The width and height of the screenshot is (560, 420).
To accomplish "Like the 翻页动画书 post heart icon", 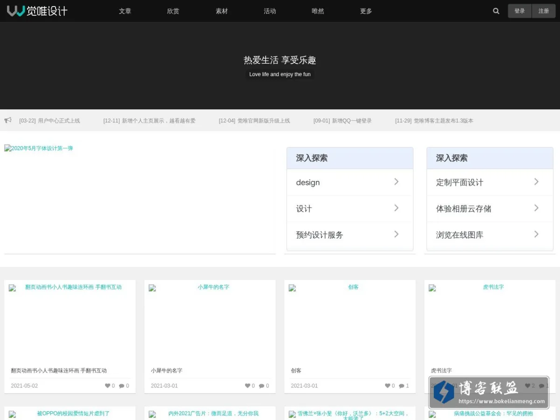I will point(107,386).
